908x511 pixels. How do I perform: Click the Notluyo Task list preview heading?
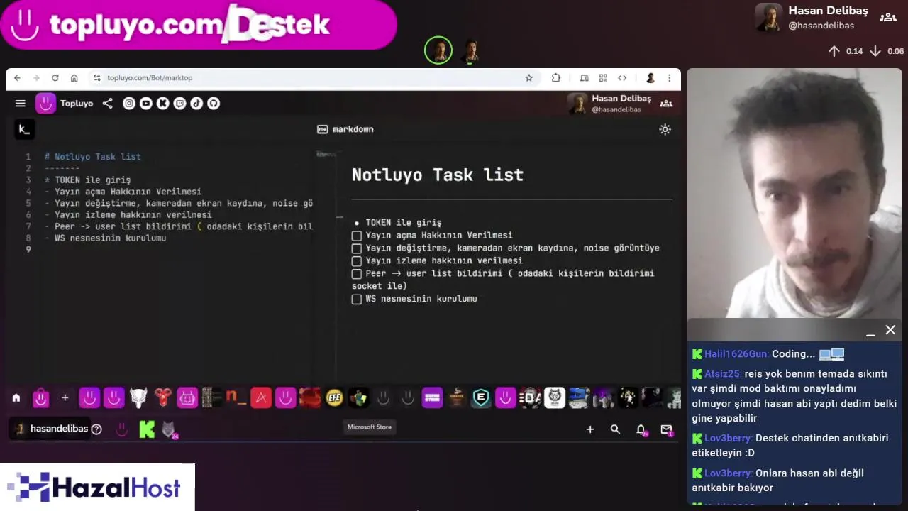click(x=438, y=175)
